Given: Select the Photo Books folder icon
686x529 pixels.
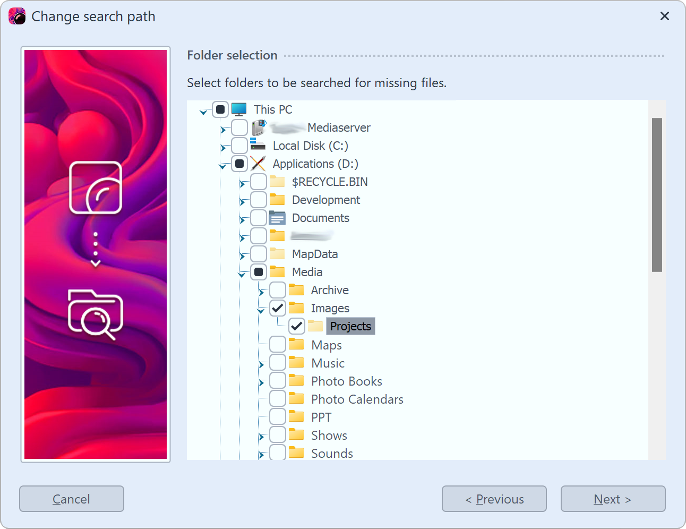Looking at the screenshot, I should tap(296, 380).
